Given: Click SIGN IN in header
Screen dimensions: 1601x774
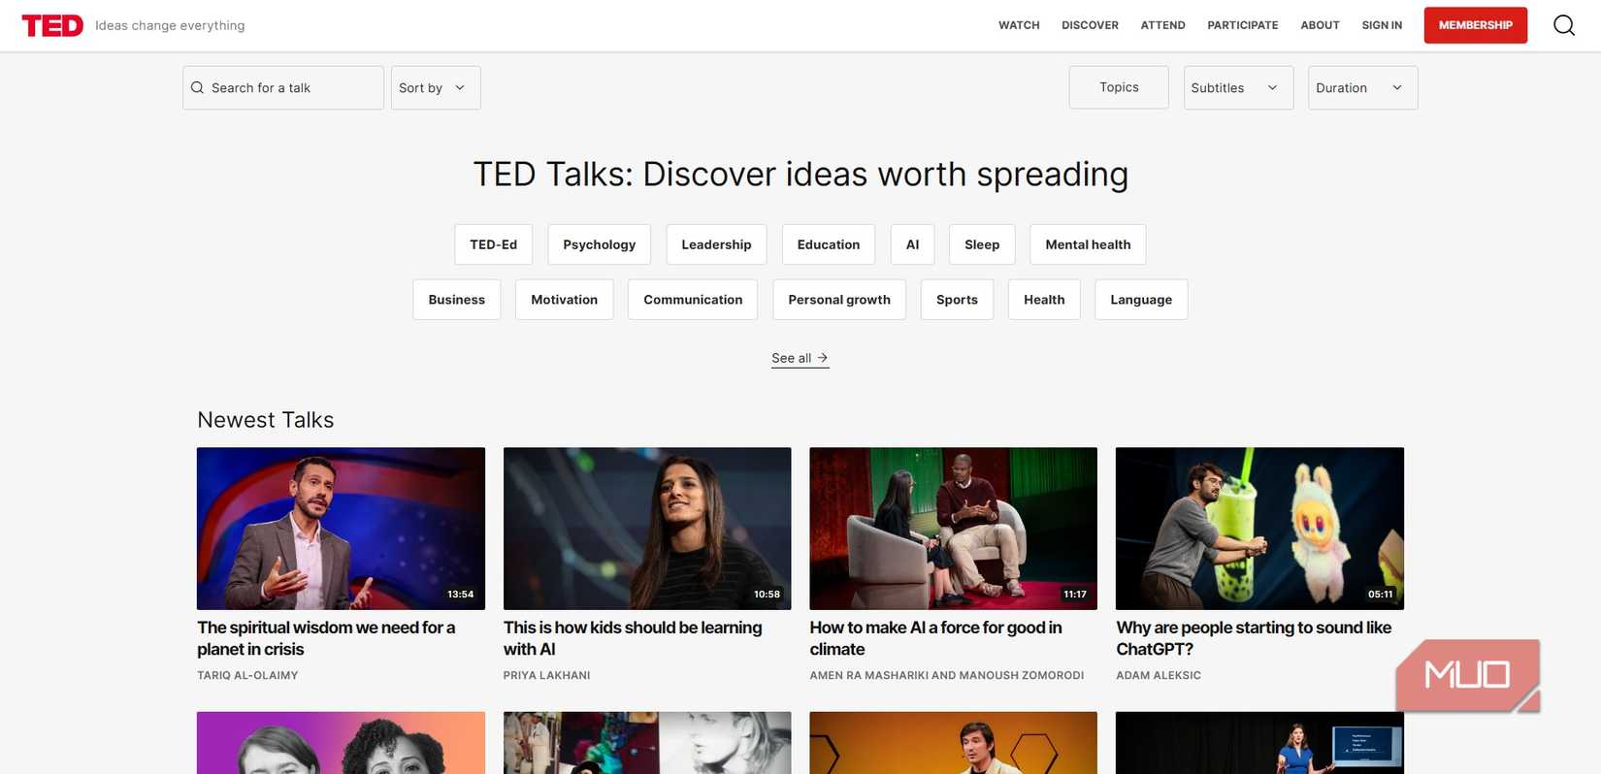Looking at the screenshot, I should pyautogui.click(x=1382, y=25).
